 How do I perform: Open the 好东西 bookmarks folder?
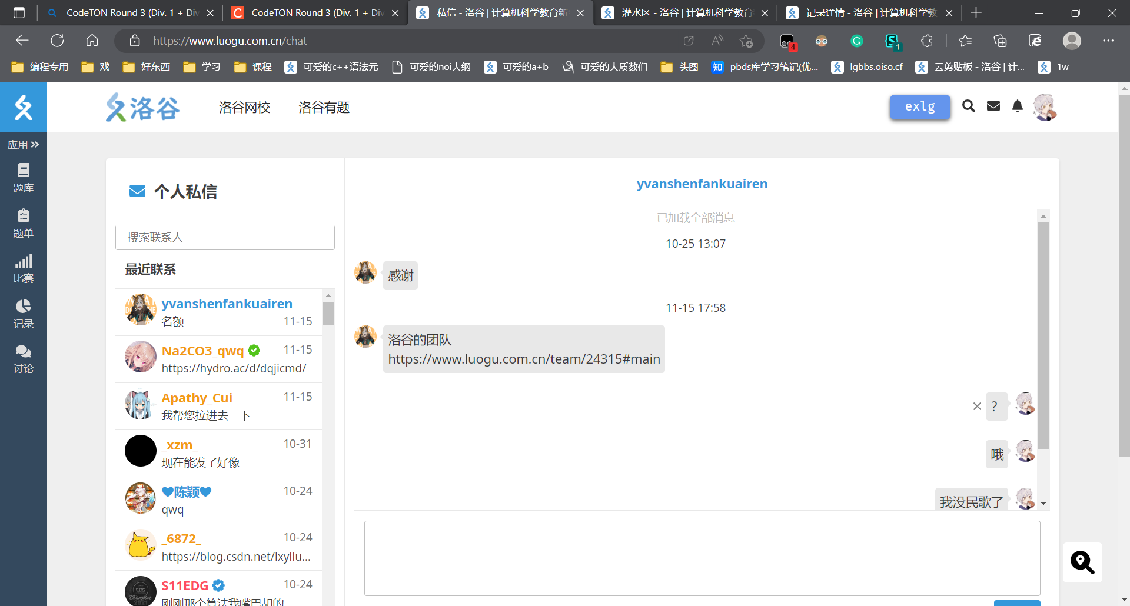click(147, 67)
